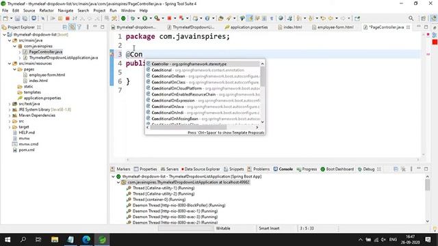Click the Resume toolbar icon
438x246 pixels.
coord(53,18)
